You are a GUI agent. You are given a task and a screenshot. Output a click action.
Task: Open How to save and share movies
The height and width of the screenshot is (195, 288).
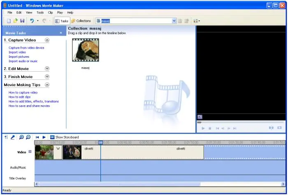coord(29,106)
